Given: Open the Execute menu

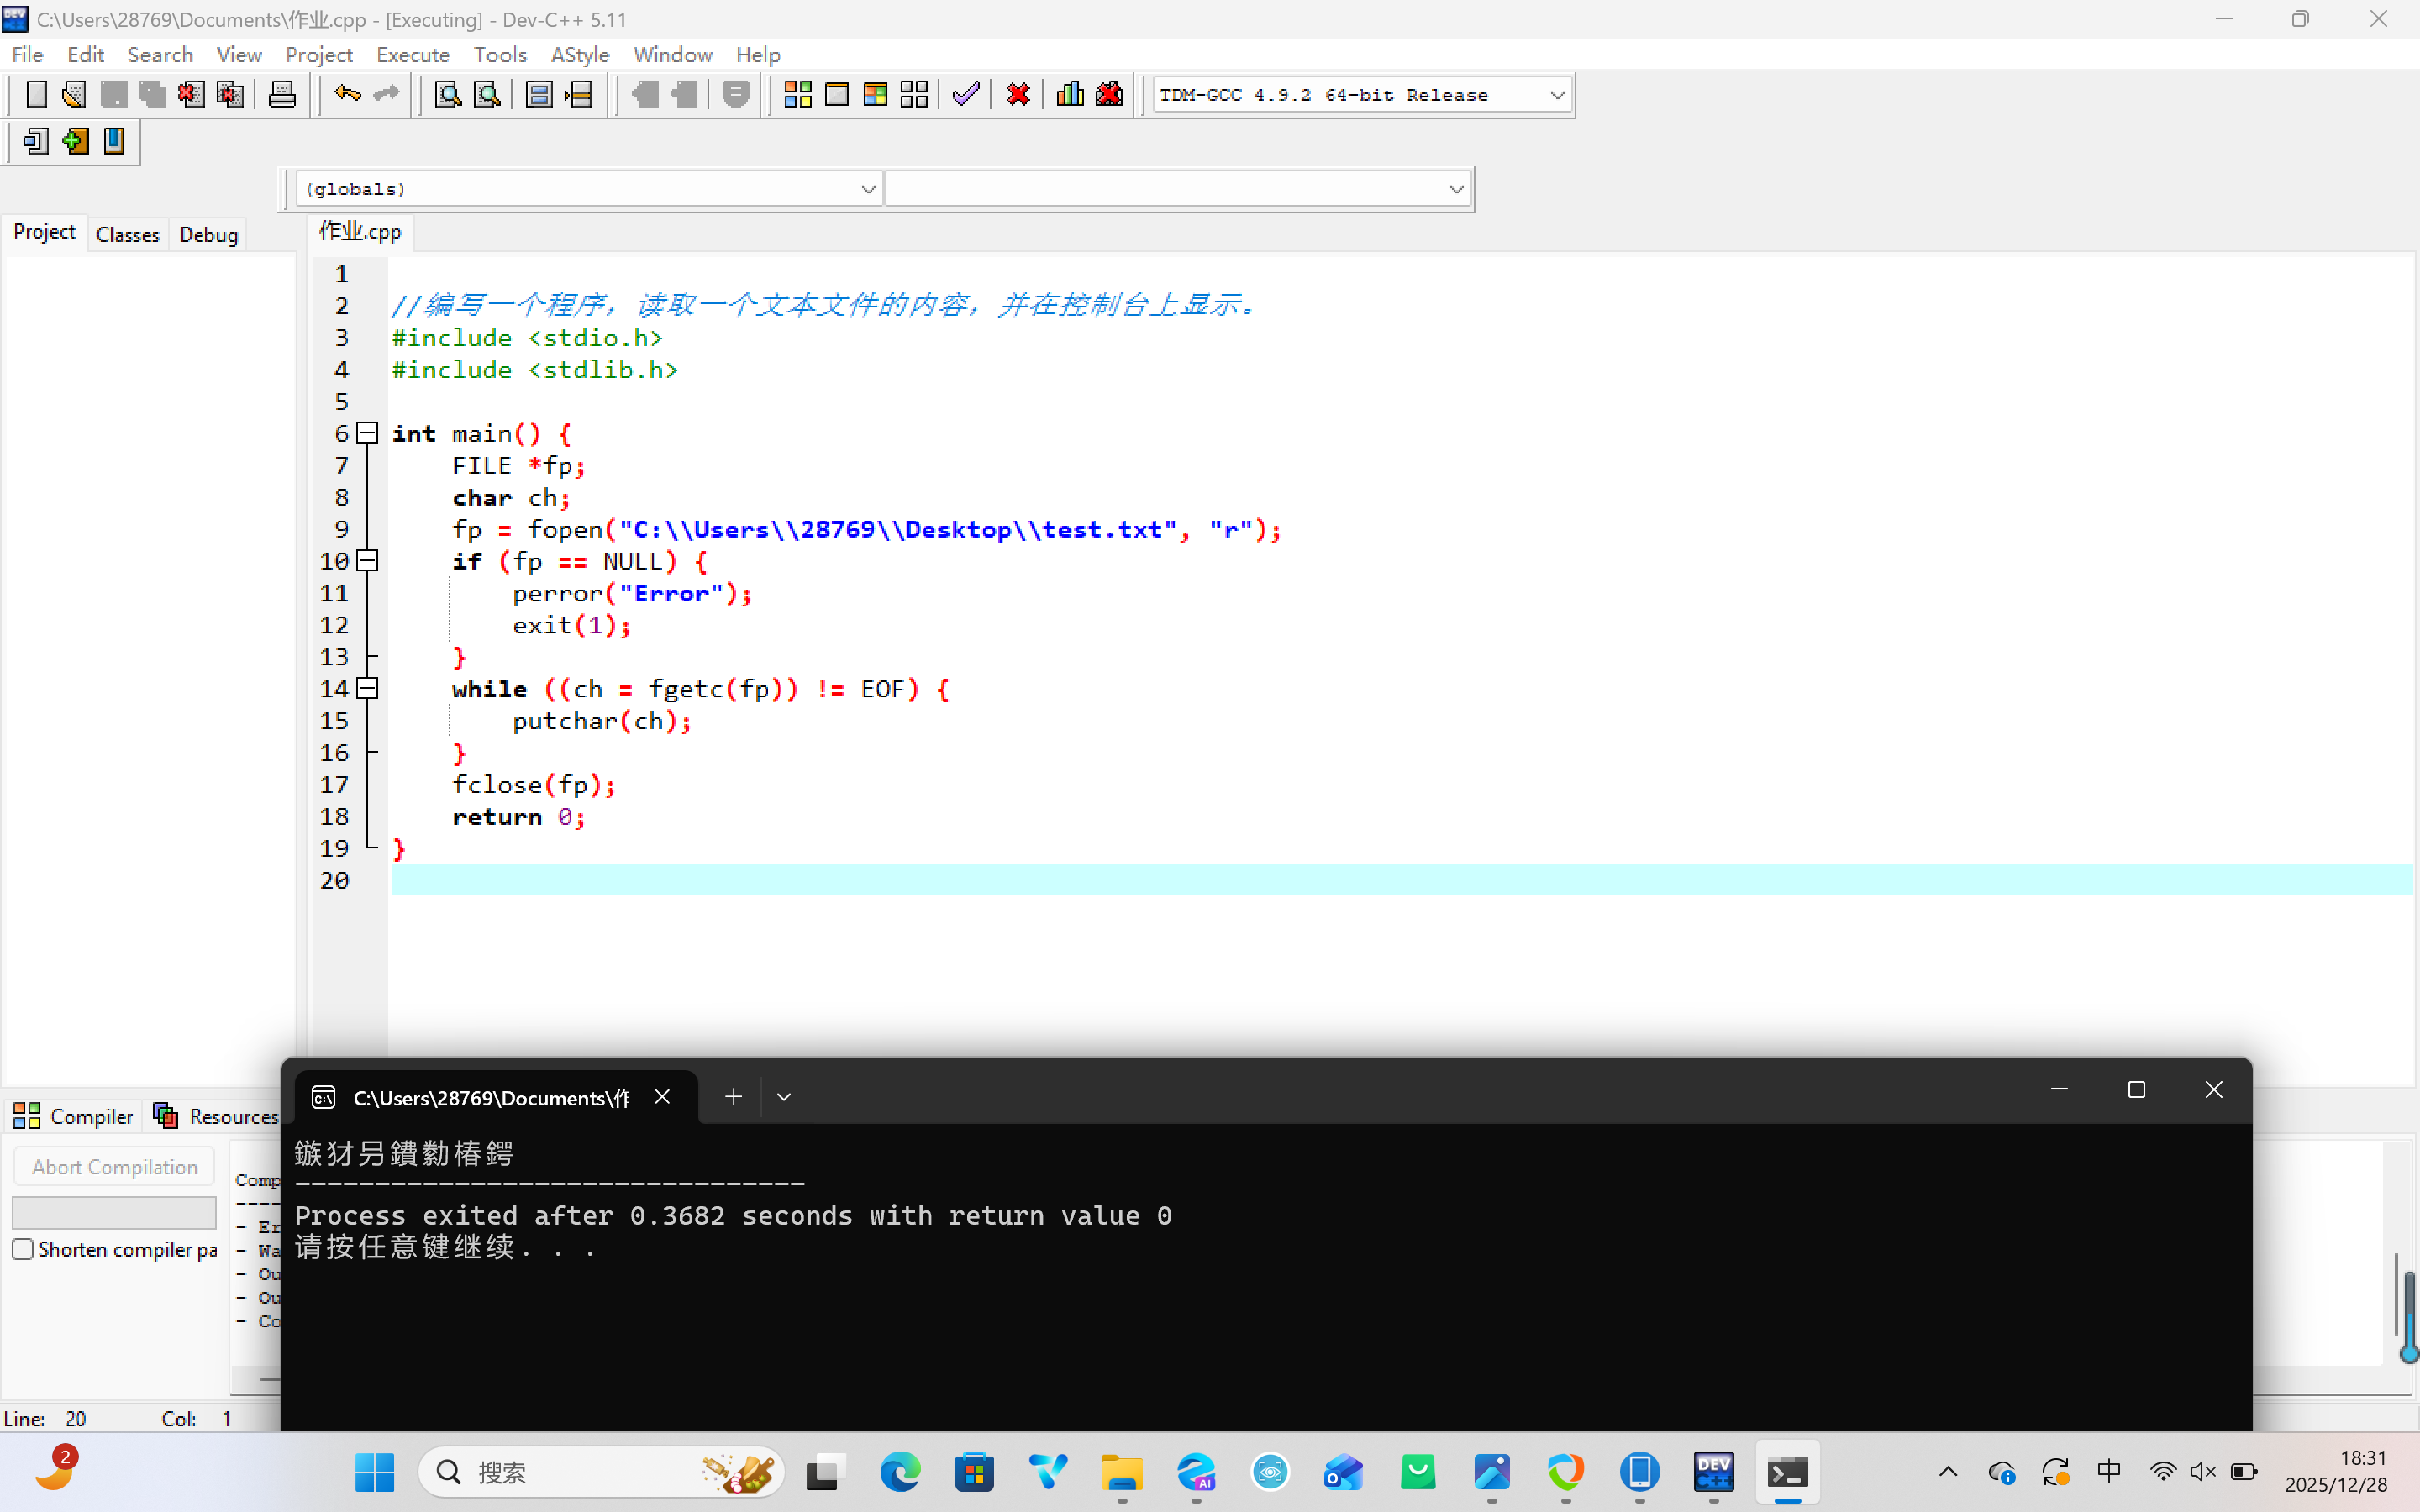Looking at the screenshot, I should [412, 55].
